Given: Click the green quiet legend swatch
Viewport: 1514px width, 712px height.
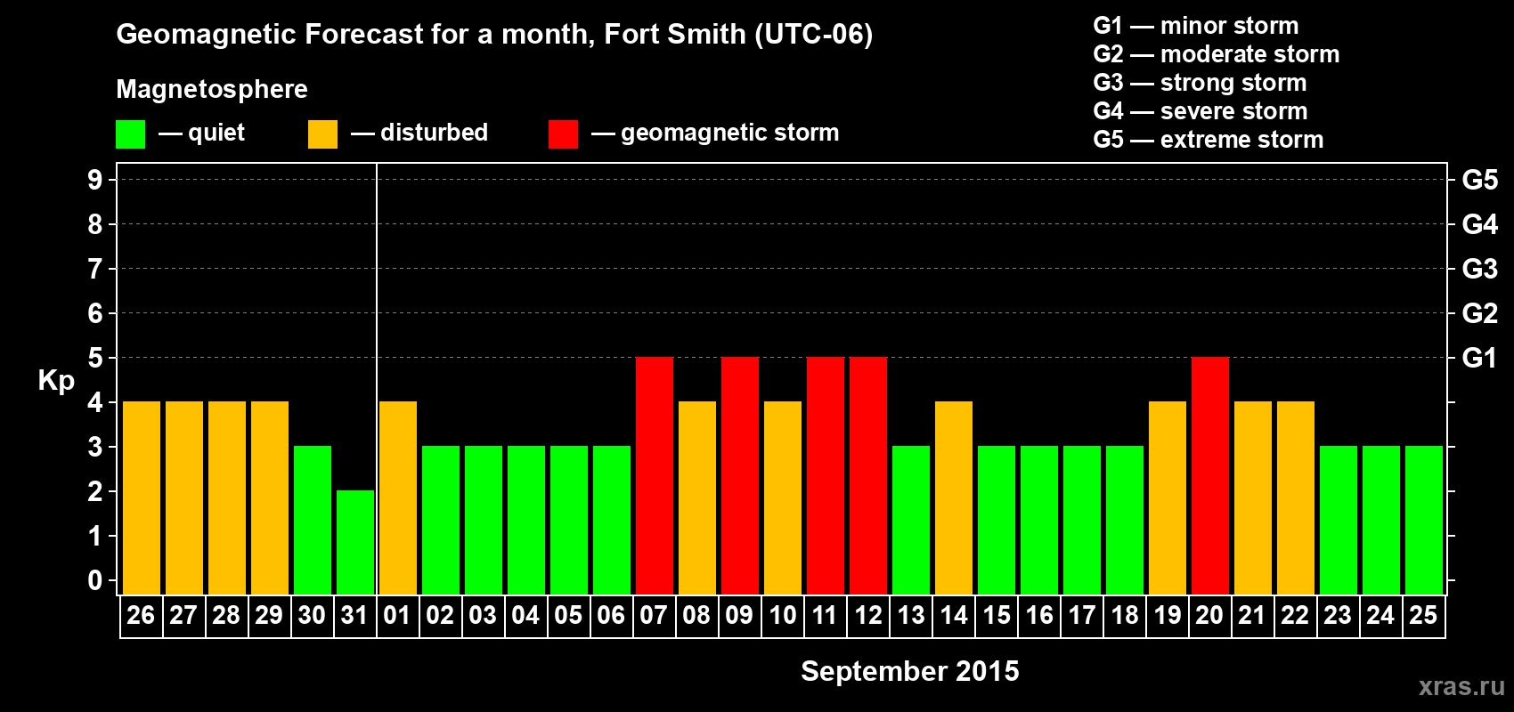Looking at the screenshot, I should coord(130,134).
